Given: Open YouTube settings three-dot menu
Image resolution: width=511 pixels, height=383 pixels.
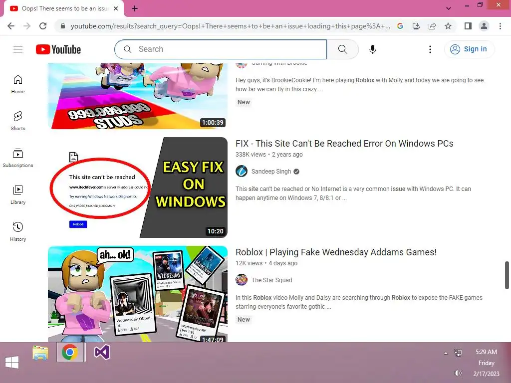Looking at the screenshot, I should click(430, 49).
